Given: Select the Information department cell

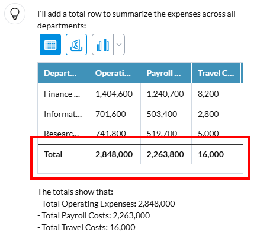Looking at the screenshot, I should 63,114.
